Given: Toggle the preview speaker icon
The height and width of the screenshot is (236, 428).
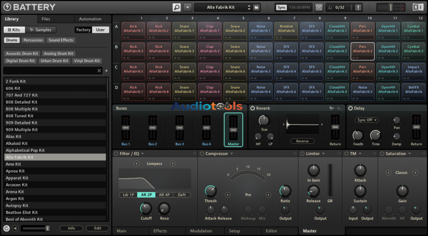Looking at the screenshot, I should point(15,228).
